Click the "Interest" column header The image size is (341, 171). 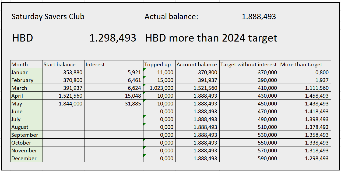point(114,64)
